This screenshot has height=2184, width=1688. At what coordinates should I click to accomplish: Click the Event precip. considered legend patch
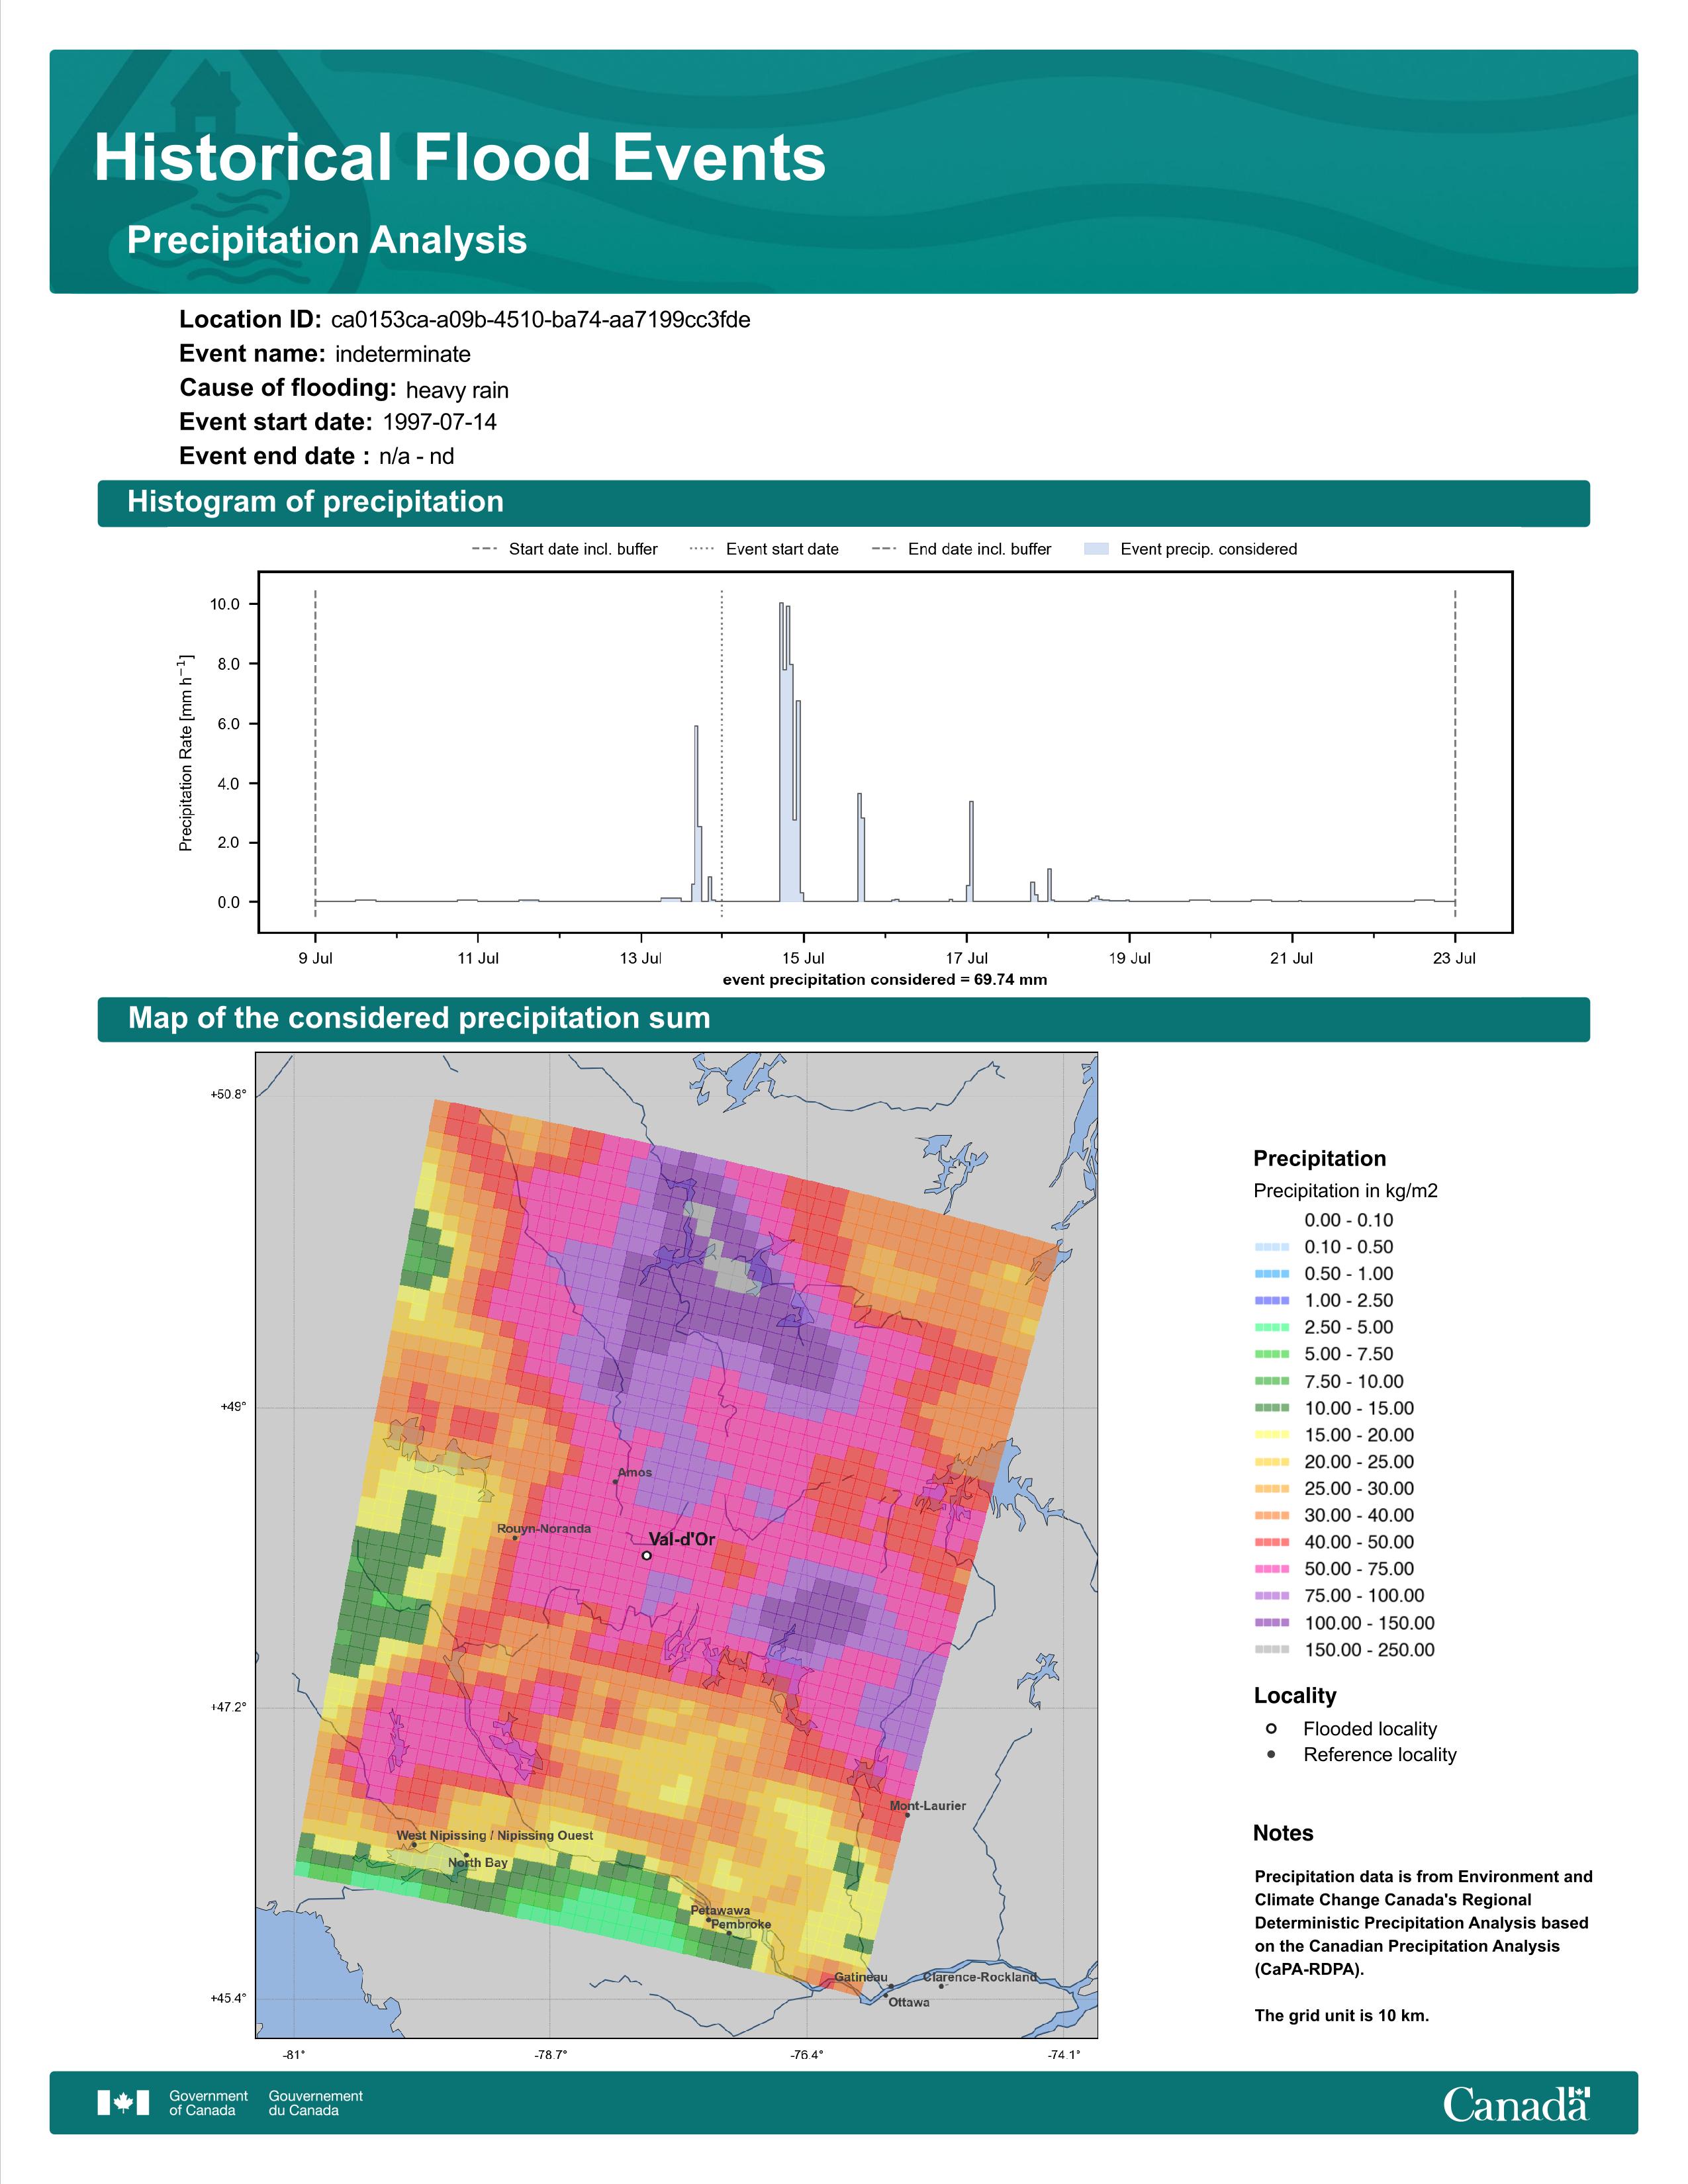coord(1096,549)
